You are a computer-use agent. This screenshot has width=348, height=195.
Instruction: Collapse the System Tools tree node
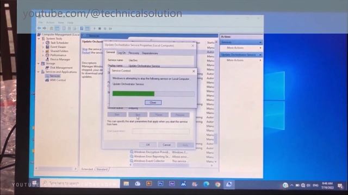[x=39, y=38]
